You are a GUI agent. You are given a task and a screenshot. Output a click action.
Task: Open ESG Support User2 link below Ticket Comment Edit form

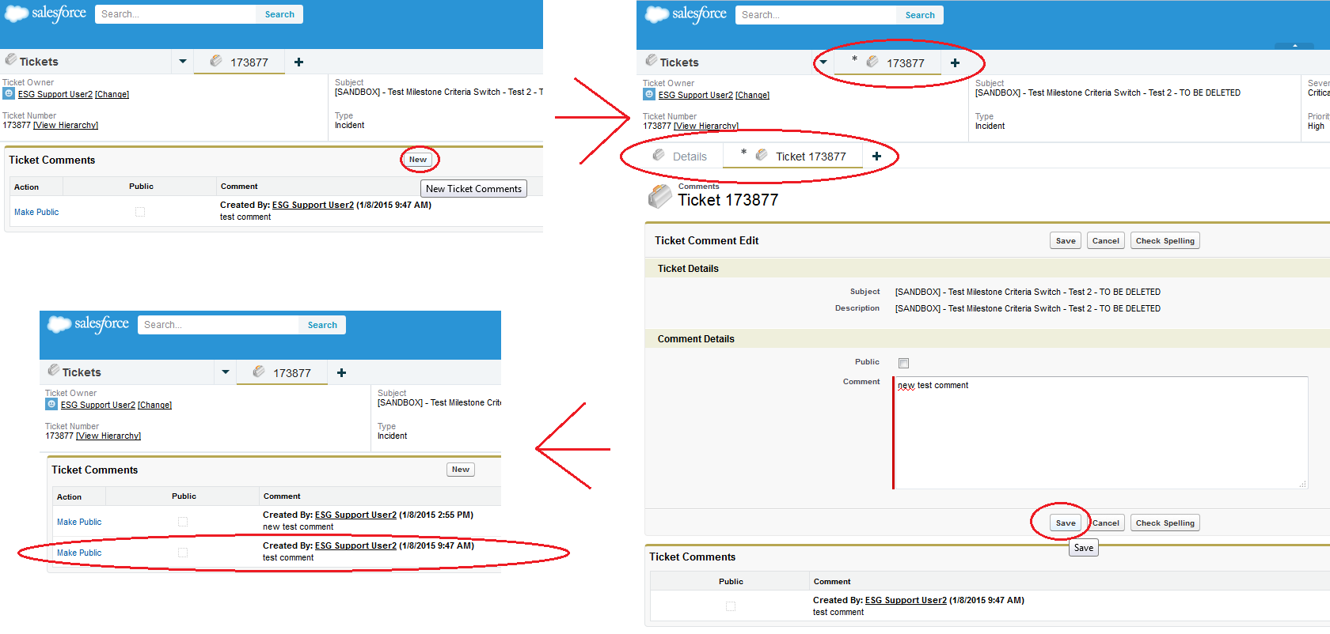[906, 600]
